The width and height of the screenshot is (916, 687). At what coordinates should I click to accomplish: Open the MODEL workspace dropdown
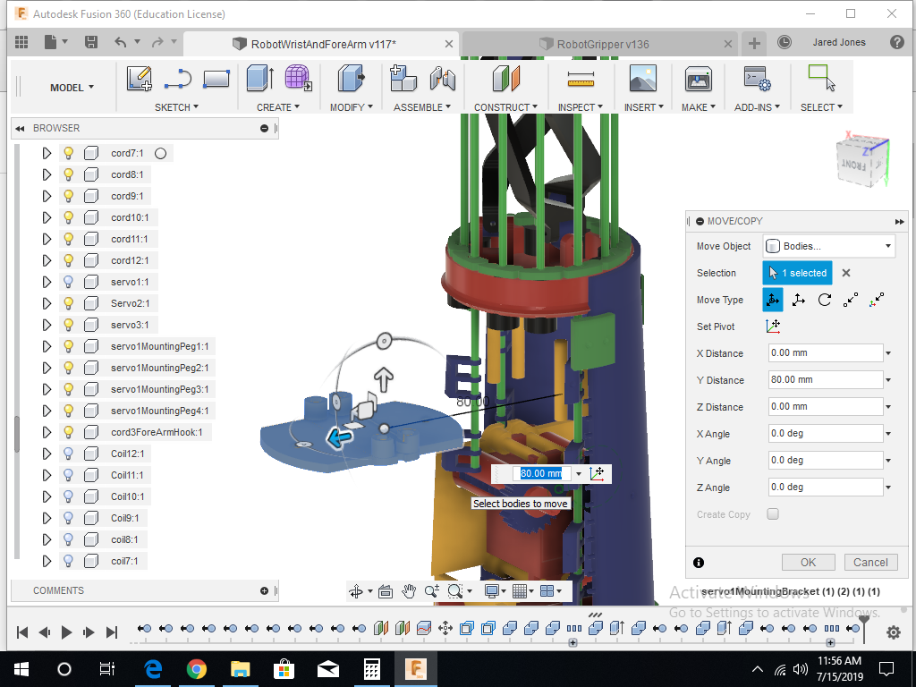coord(72,88)
